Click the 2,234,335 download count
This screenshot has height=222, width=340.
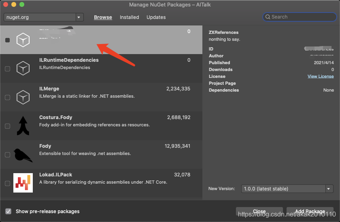(178, 89)
